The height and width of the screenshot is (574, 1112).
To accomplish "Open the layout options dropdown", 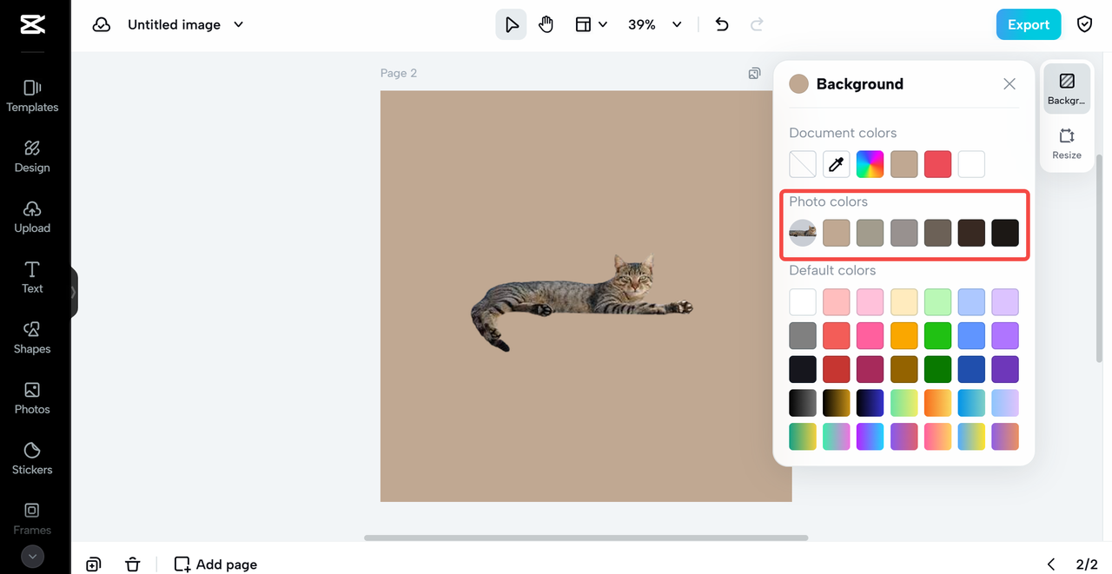I will click(x=591, y=24).
